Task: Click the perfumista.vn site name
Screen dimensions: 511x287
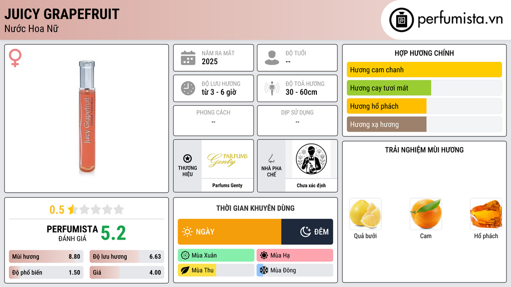Action: pyautogui.click(x=460, y=19)
